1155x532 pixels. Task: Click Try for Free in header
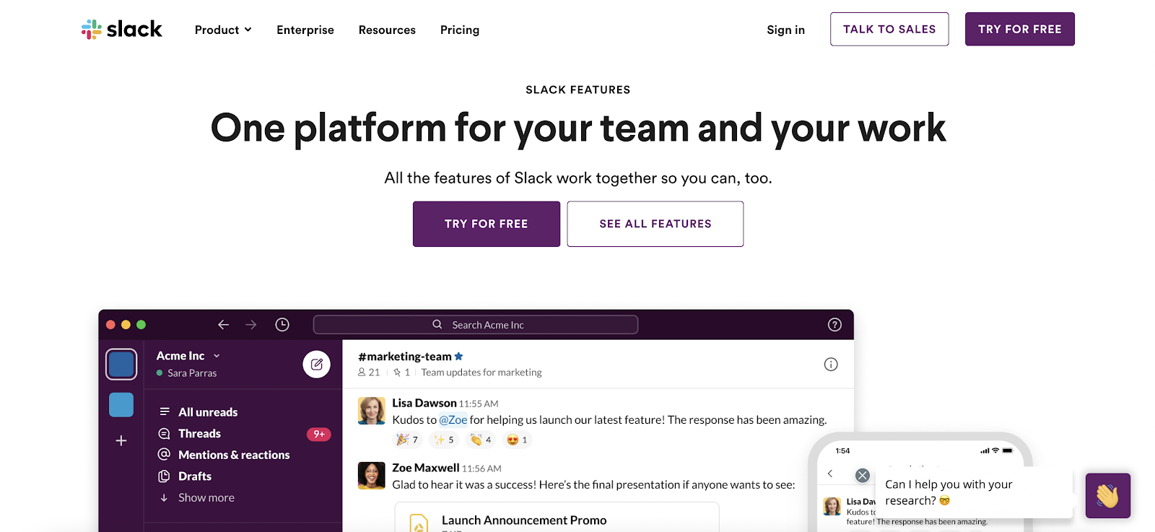(x=1019, y=29)
